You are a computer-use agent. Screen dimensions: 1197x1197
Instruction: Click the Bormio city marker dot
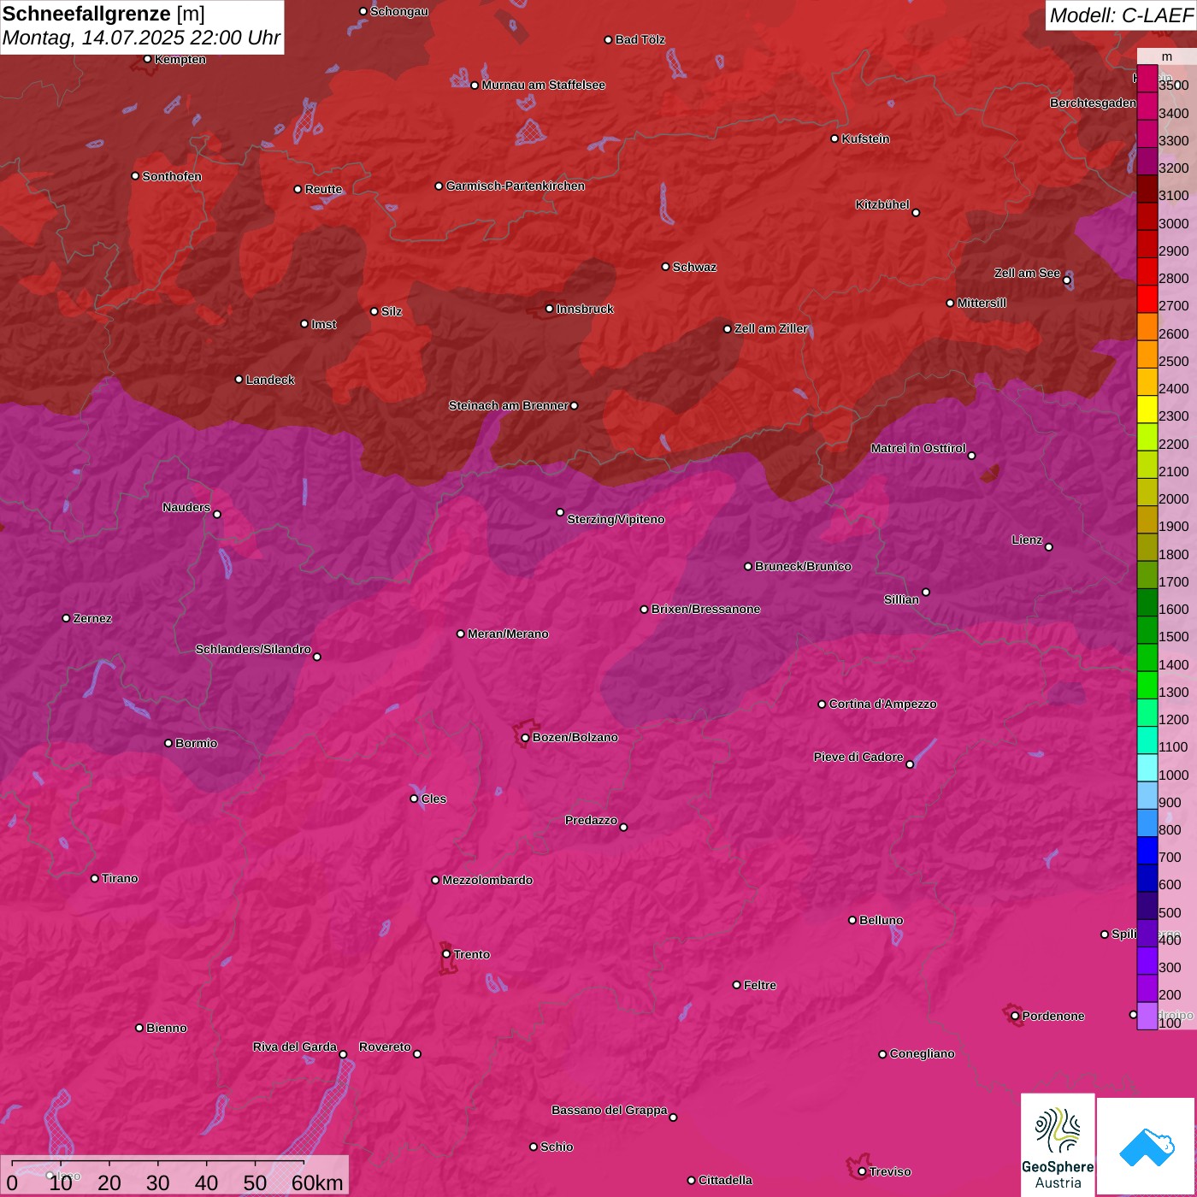pyautogui.click(x=168, y=743)
